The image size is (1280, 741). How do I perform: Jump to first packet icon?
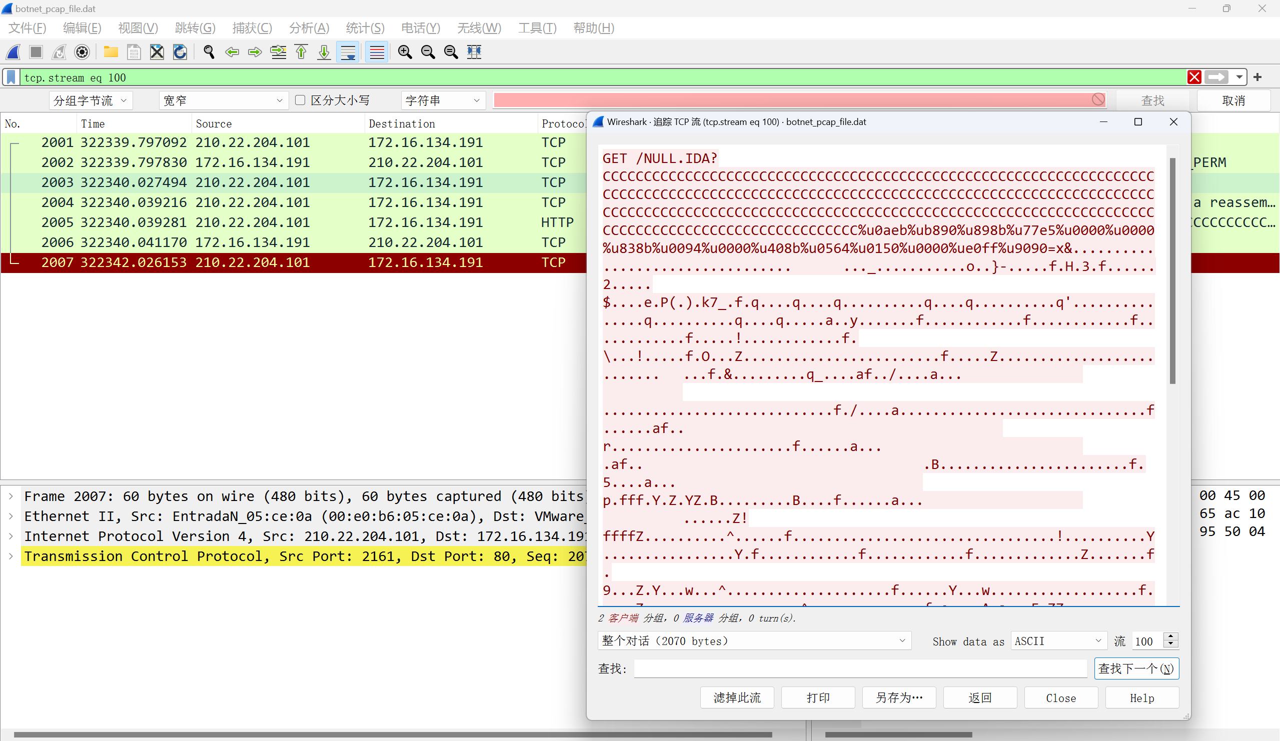(301, 52)
